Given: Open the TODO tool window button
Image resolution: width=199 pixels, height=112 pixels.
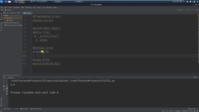Looking at the screenshot, I should 7,109.
